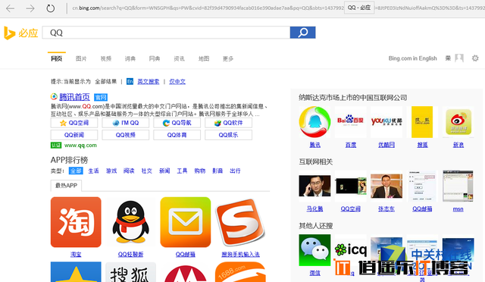
Task: Click the icq logo thumbnail
Action: [x=350, y=250]
